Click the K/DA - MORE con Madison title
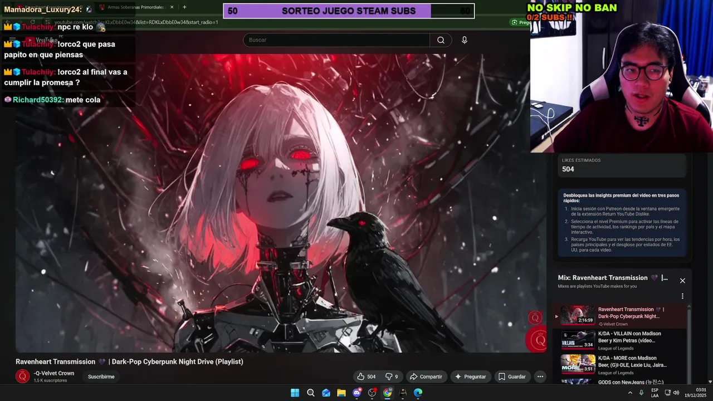The height and width of the screenshot is (401, 713). [x=632, y=361]
